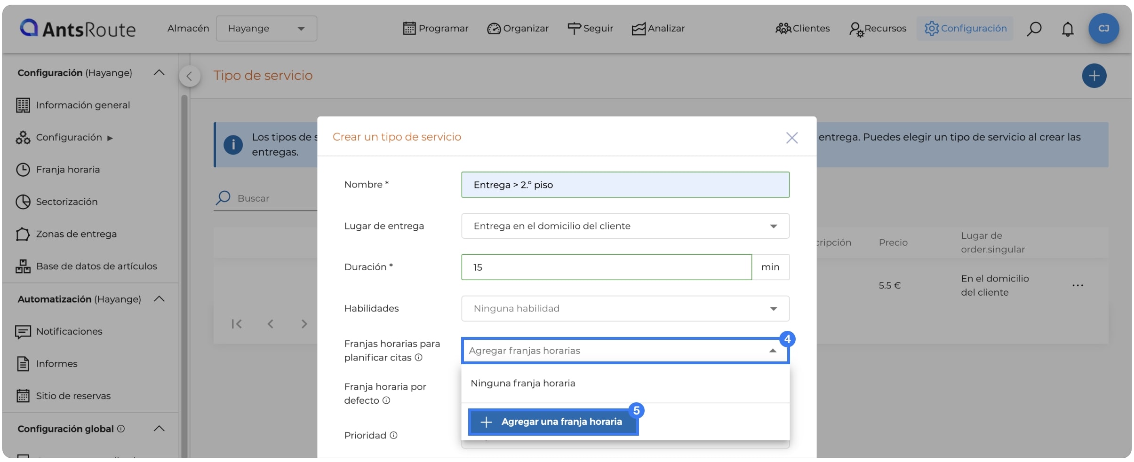Open the Habilidades dropdown
Image resolution: width=1134 pixels, height=462 pixels.
(625, 308)
